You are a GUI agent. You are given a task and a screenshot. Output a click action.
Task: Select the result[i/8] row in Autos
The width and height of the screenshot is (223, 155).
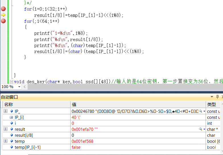coord(24,135)
